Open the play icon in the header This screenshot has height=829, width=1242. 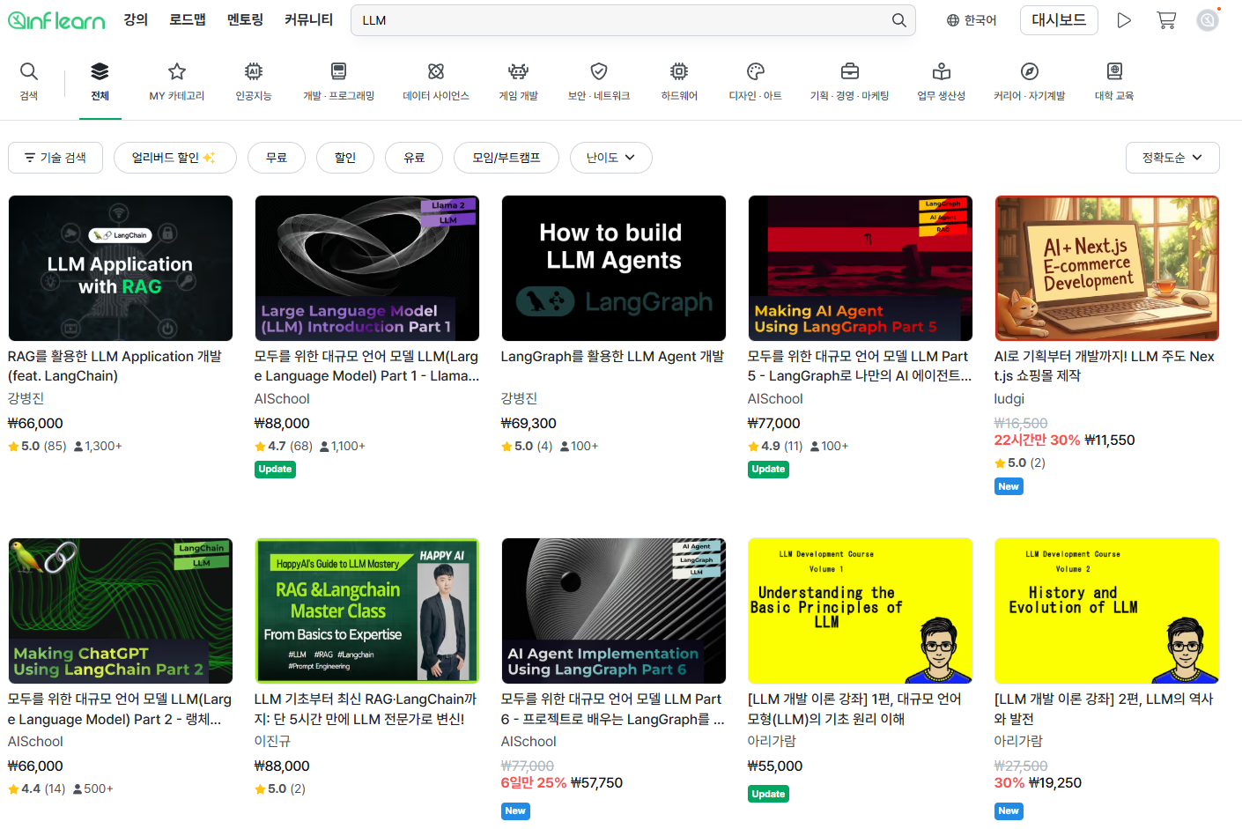pos(1124,20)
